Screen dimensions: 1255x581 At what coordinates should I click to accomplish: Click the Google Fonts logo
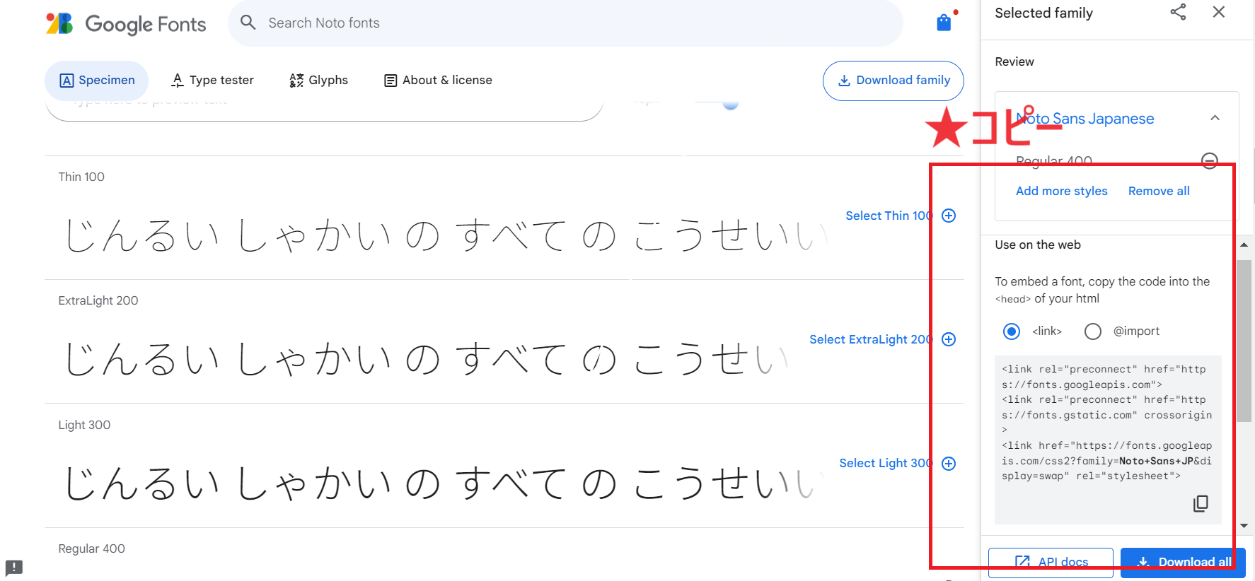tap(126, 24)
